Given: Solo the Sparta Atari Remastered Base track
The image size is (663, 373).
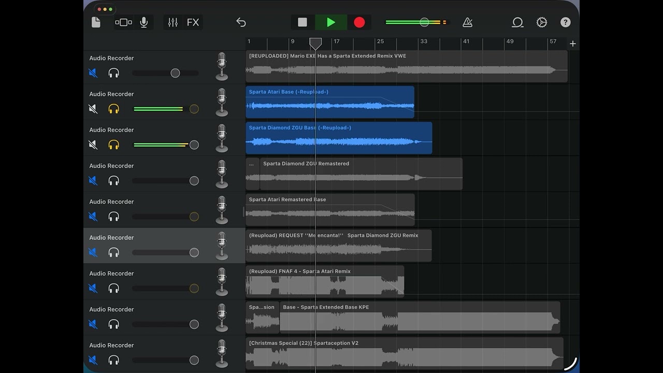Looking at the screenshot, I should [x=114, y=217].
